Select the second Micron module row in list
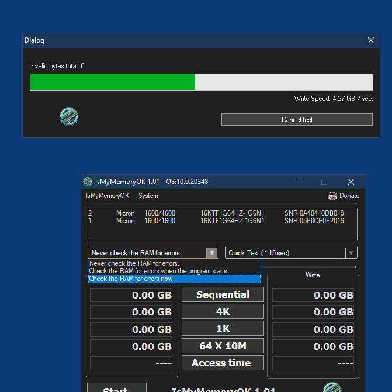Screen dimensions: 392x392 pos(222,221)
